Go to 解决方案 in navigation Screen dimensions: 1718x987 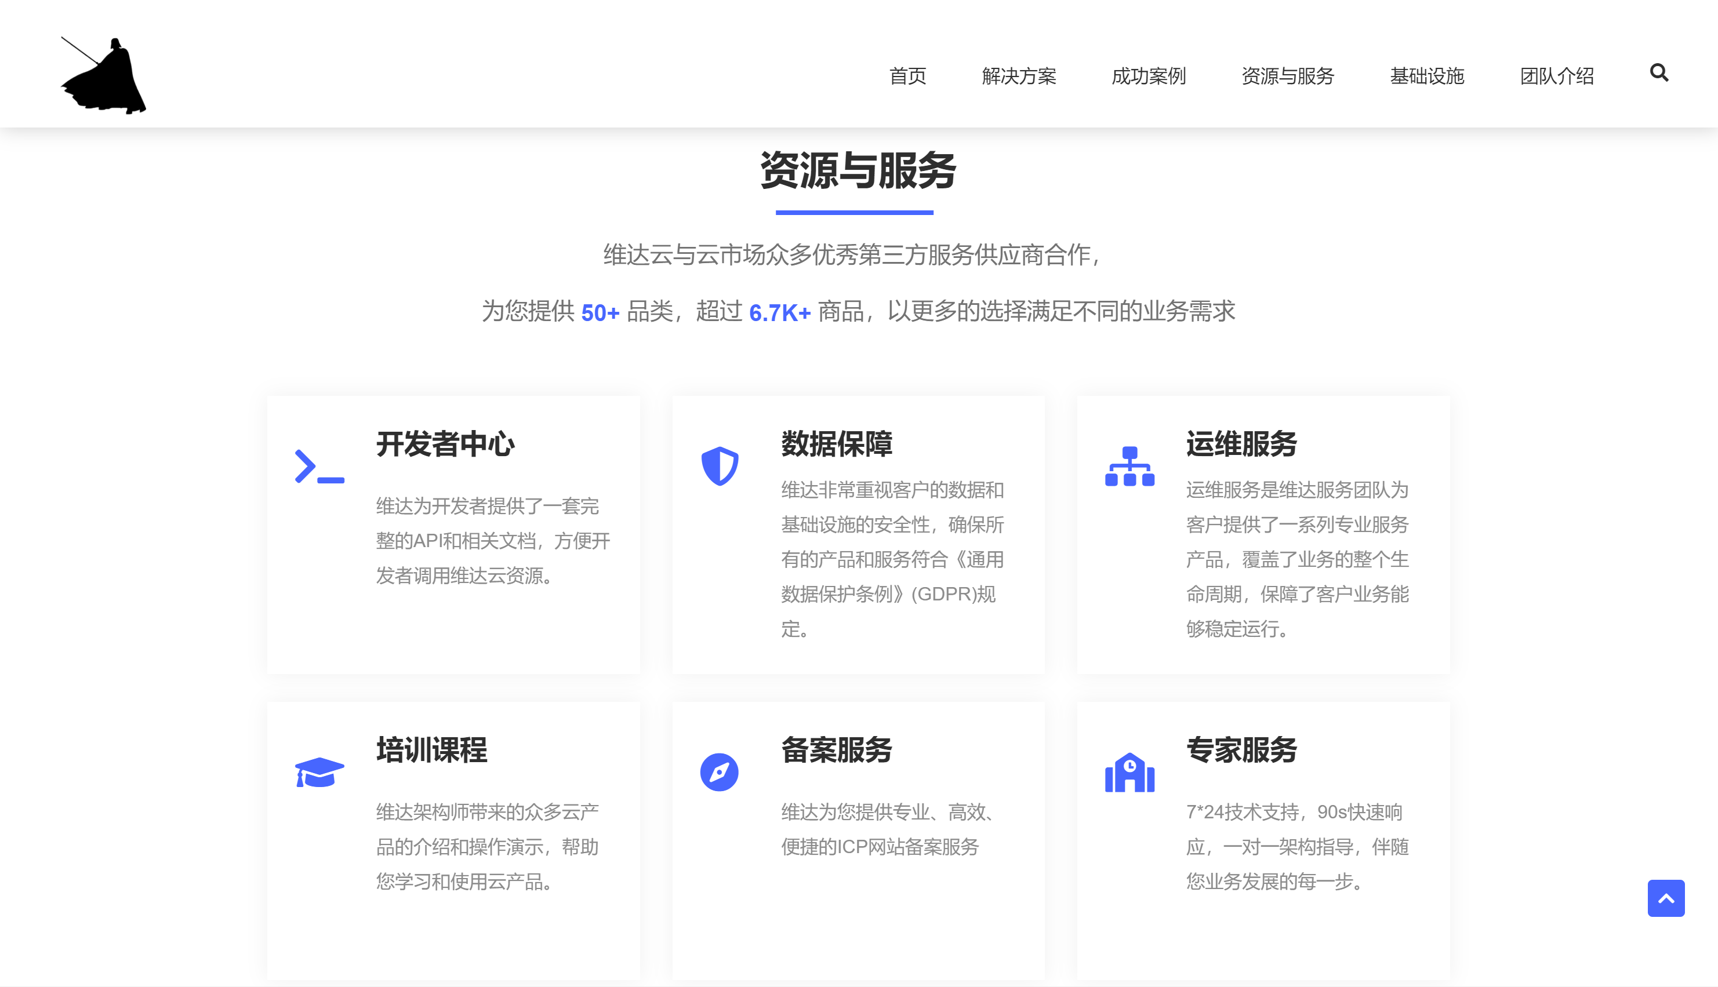tap(1018, 76)
